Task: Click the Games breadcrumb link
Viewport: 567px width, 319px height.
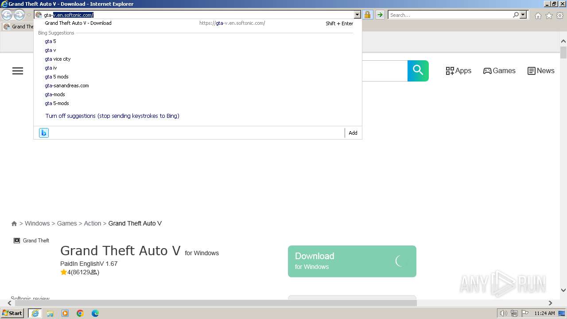Action: 67,223
